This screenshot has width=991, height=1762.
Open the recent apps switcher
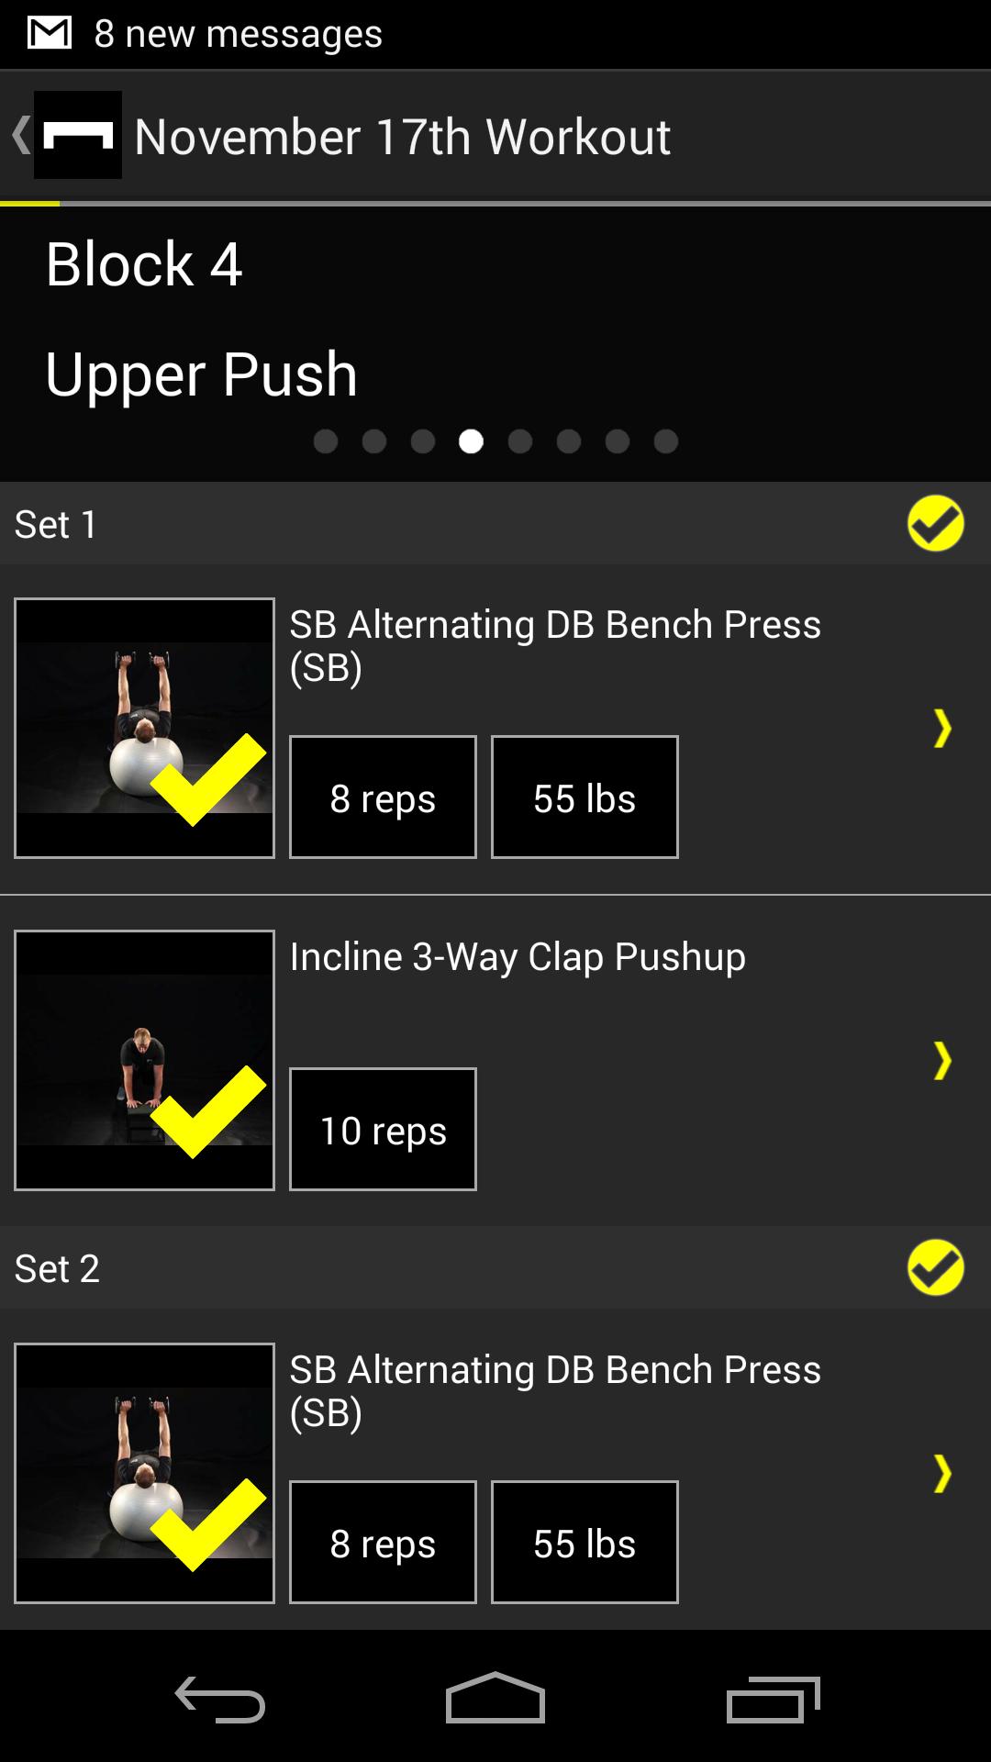point(773,1700)
